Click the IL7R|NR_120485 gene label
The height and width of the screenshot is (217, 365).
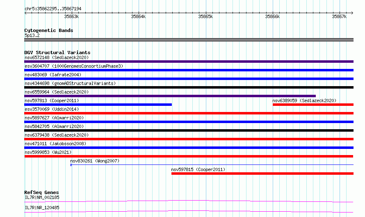click(x=42, y=208)
